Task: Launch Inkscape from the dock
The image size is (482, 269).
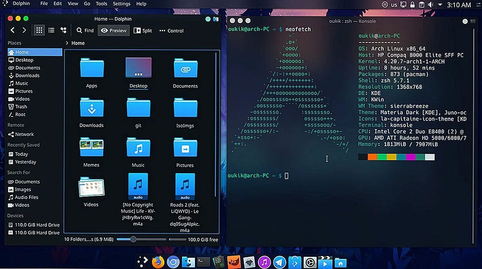Action: point(249,262)
